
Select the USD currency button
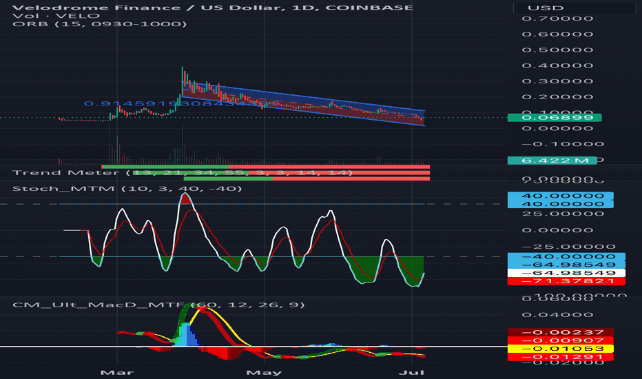pos(574,8)
